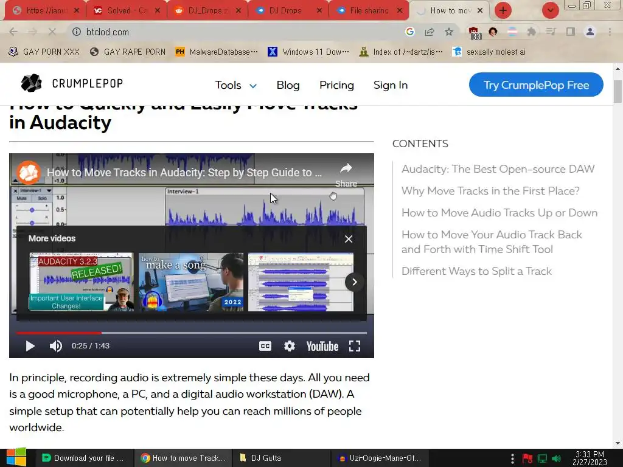Go to Why Move Tracks in the First Place
The image size is (623, 467).
[490, 190]
